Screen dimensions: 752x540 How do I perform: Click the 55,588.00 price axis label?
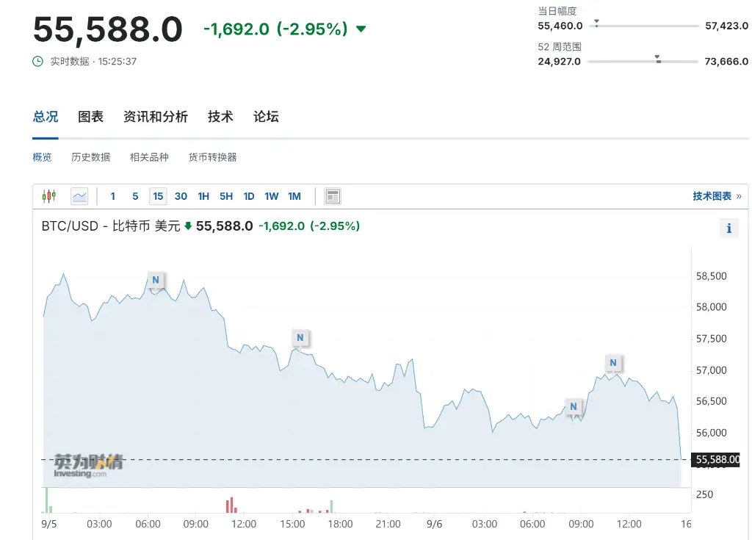[x=717, y=460]
